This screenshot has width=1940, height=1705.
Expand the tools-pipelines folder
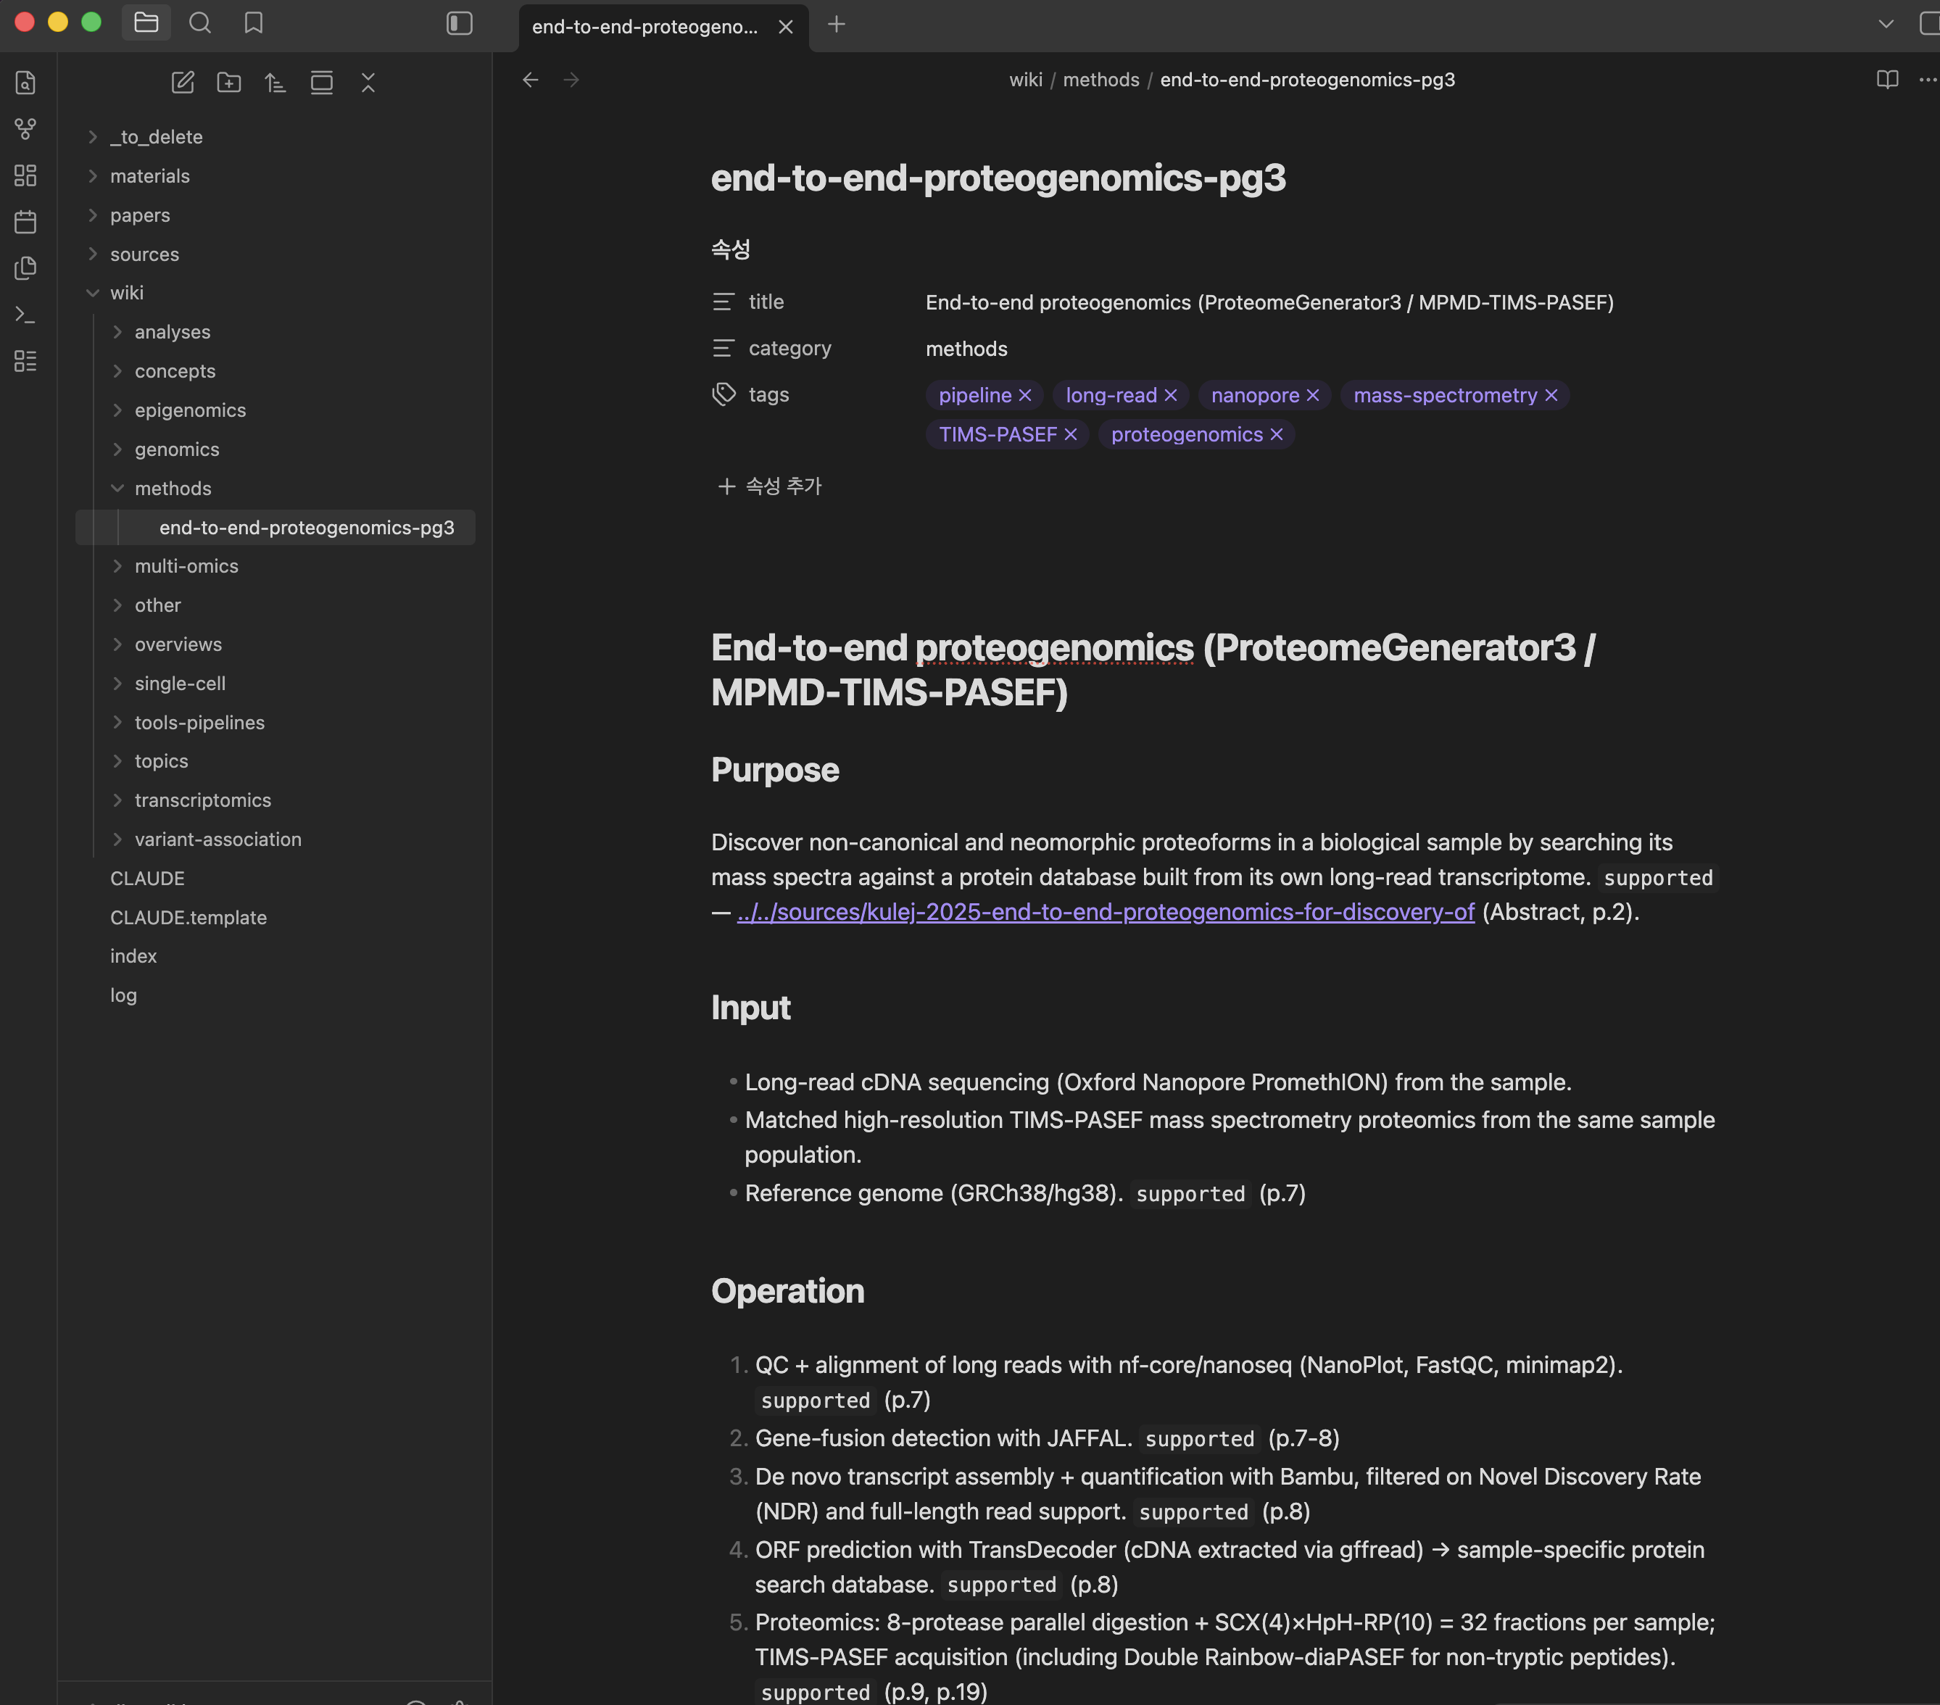pos(117,723)
